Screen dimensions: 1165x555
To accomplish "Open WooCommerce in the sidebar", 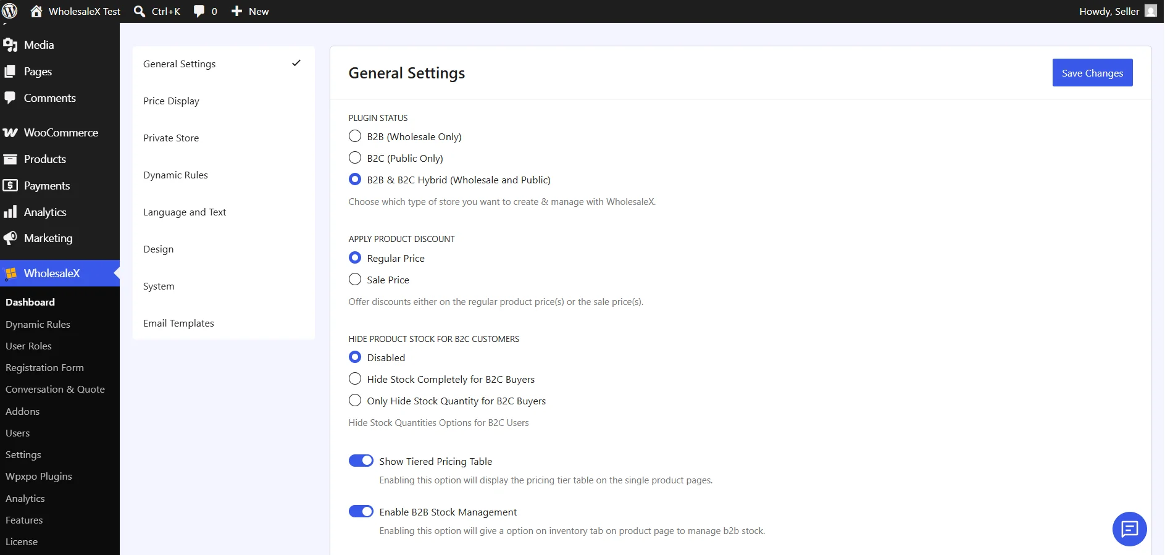I will [60, 133].
